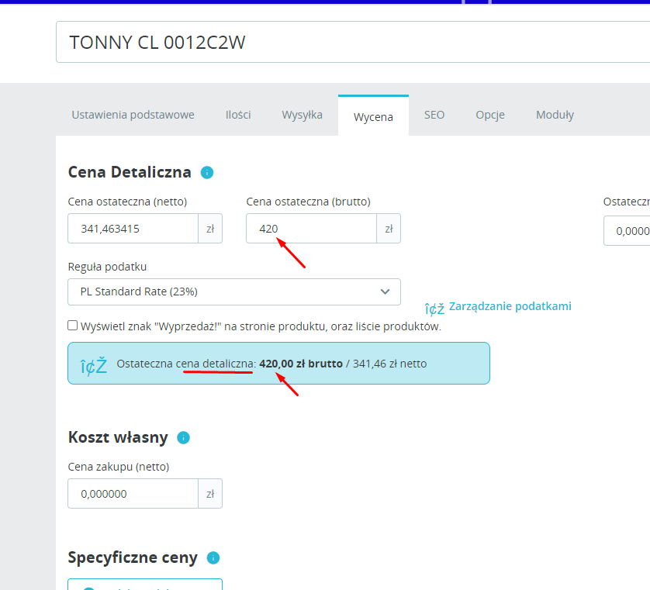Go to the Wysyłka tab
Image resolution: width=650 pixels, height=590 pixels.
click(x=303, y=115)
